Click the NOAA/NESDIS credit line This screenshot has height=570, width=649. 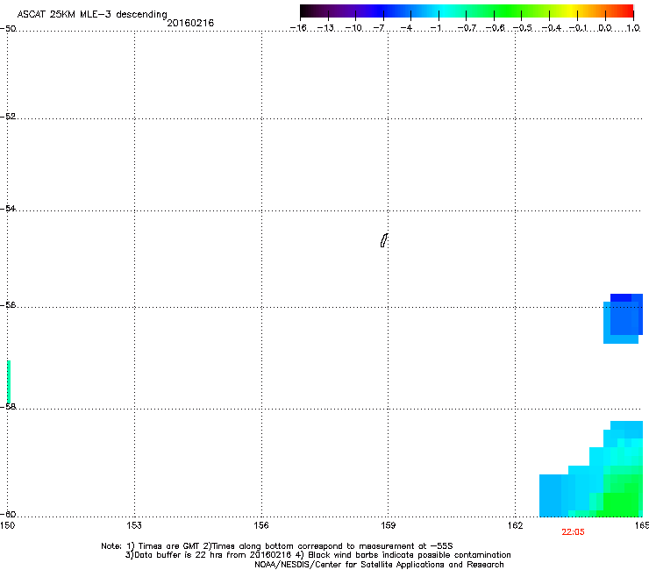click(x=379, y=565)
